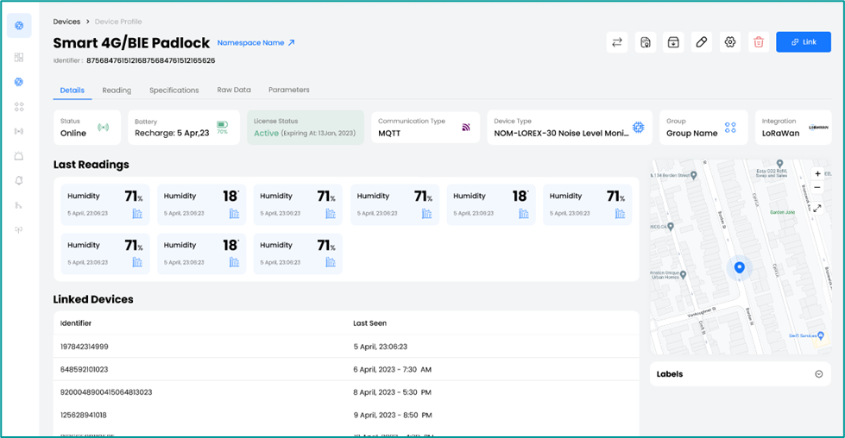Switch to the Details tab

[73, 91]
